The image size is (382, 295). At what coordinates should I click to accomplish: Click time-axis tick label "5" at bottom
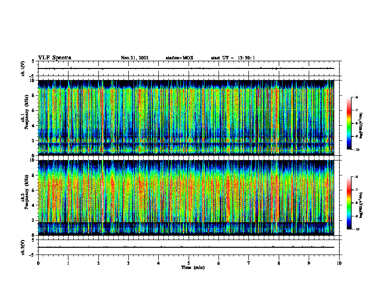pyautogui.click(x=189, y=263)
